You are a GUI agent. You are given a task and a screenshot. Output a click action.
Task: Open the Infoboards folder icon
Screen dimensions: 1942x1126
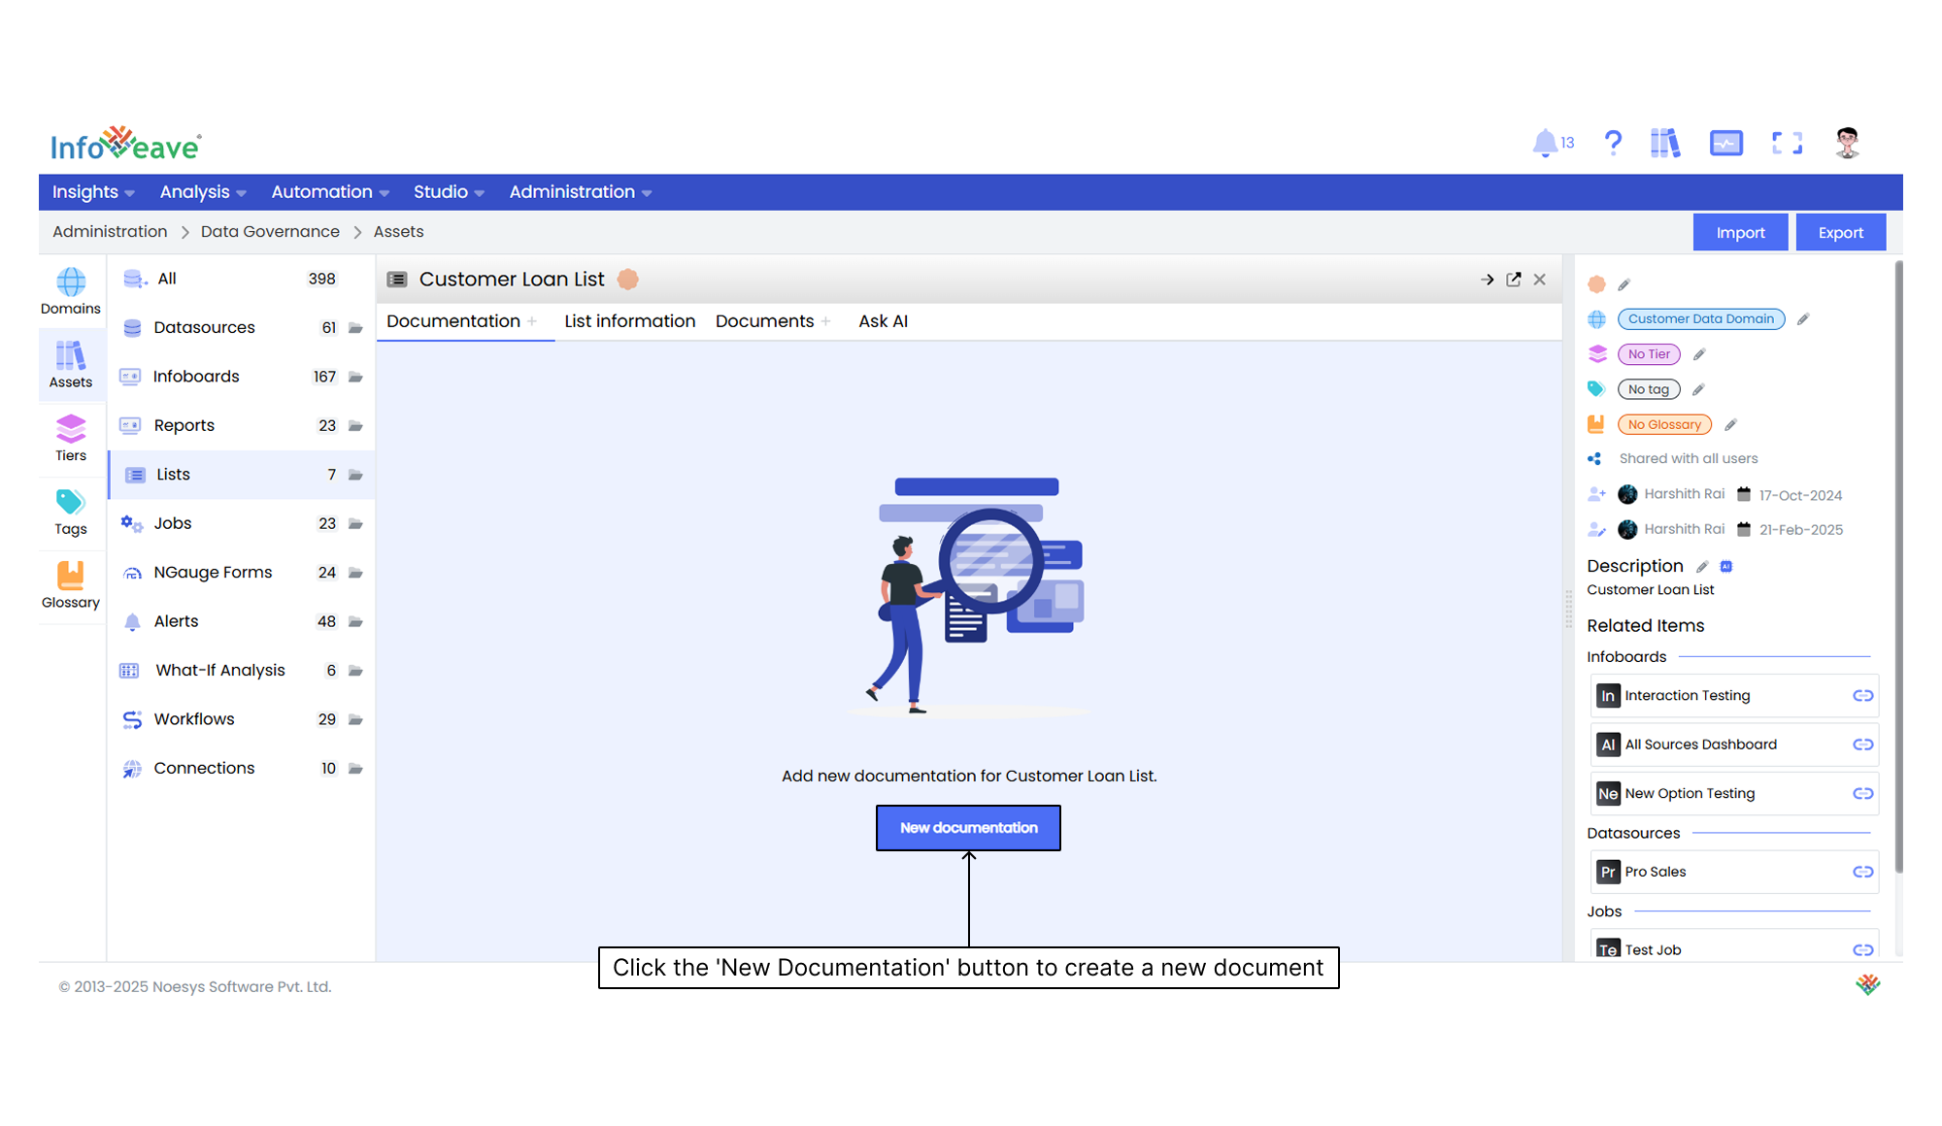(355, 377)
